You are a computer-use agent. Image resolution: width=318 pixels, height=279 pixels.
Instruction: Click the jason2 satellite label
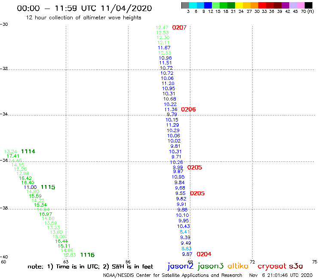(x=180, y=266)
